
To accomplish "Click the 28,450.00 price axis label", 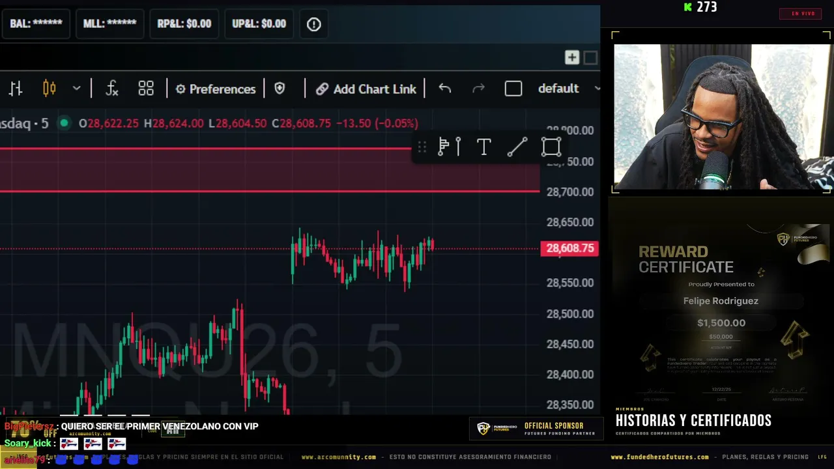I will [x=570, y=344].
